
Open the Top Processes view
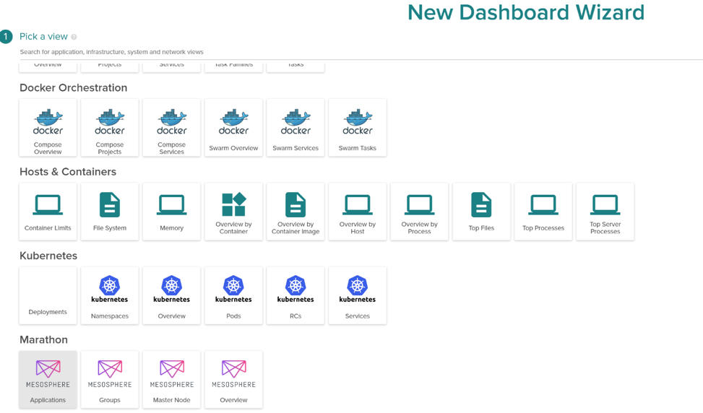click(x=543, y=212)
